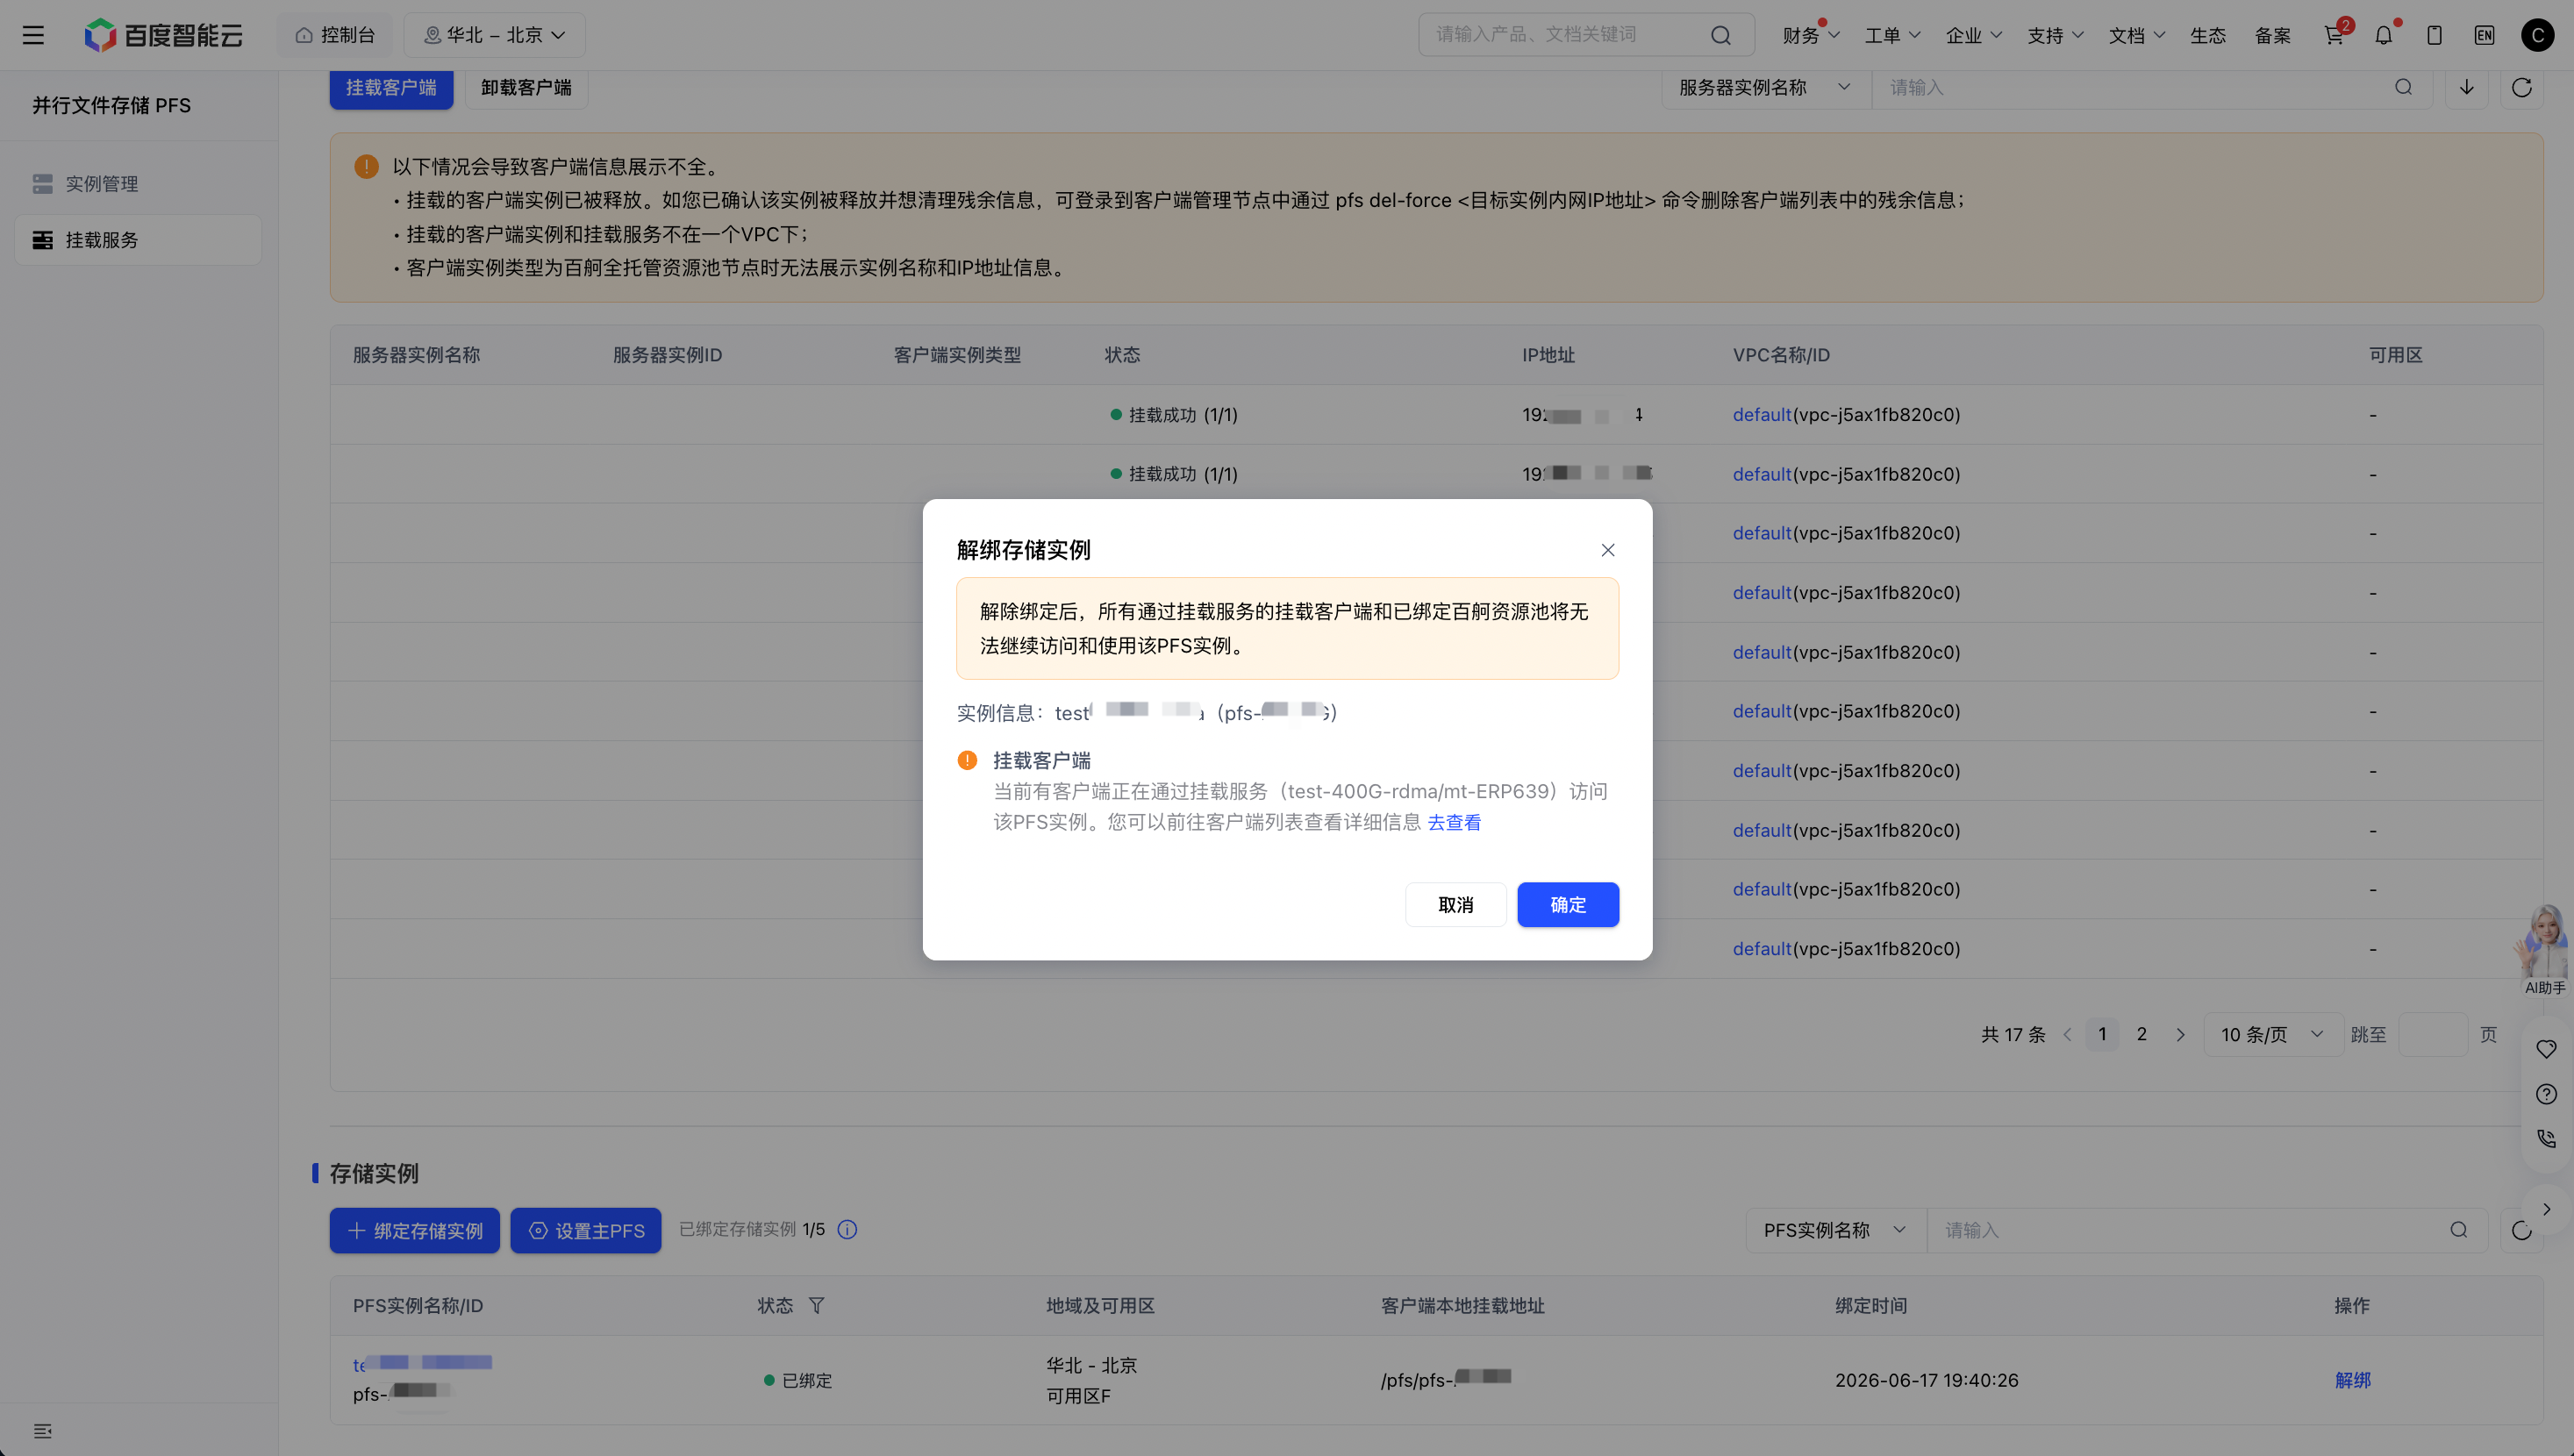Open the AI助手 assistant avatar
2574x1456 pixels.
tap(2544, 950)
